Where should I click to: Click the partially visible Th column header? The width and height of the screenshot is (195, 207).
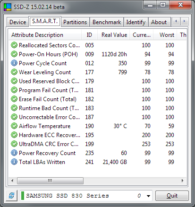click(x=182, y=35)
